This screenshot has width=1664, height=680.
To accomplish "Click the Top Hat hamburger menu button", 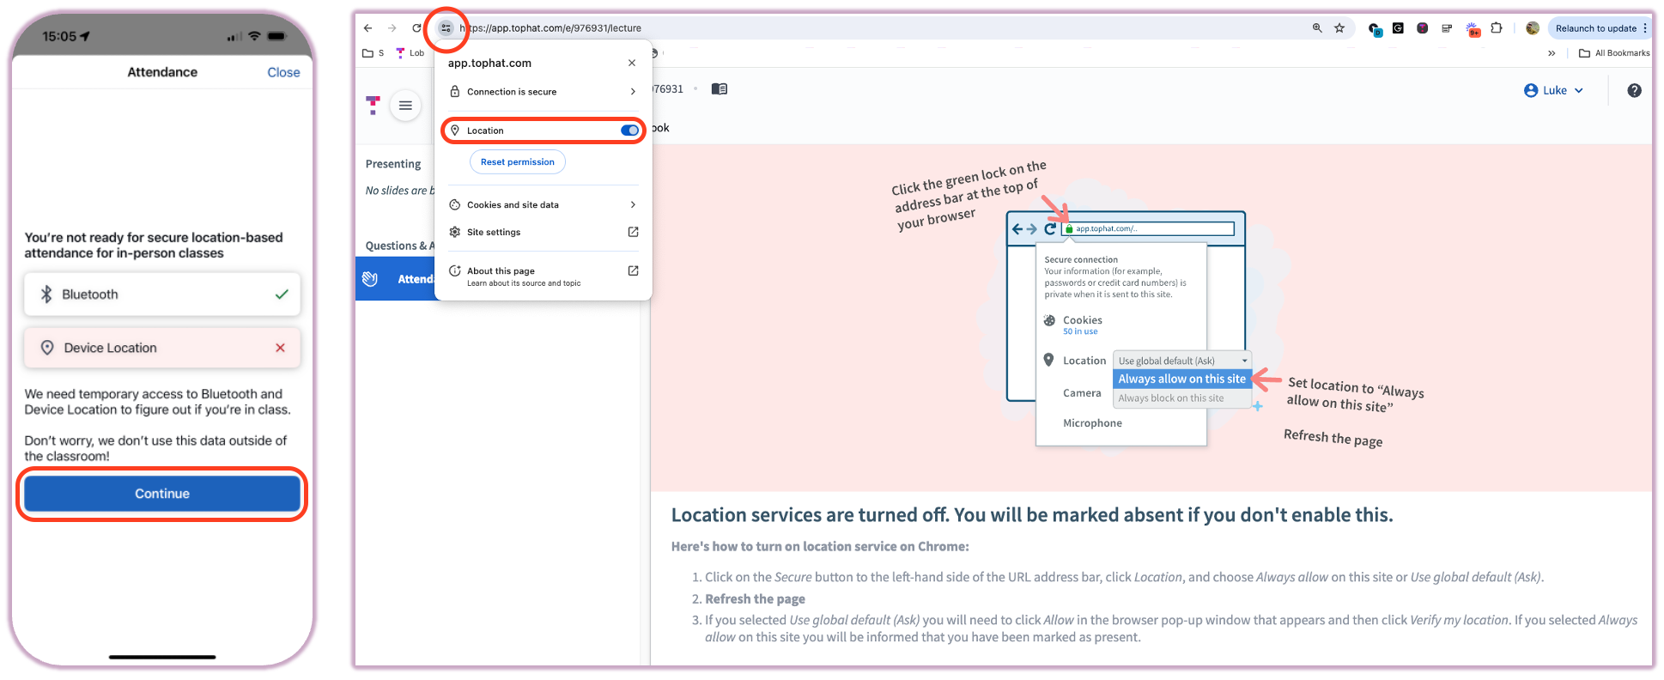I will pos(405,106).
